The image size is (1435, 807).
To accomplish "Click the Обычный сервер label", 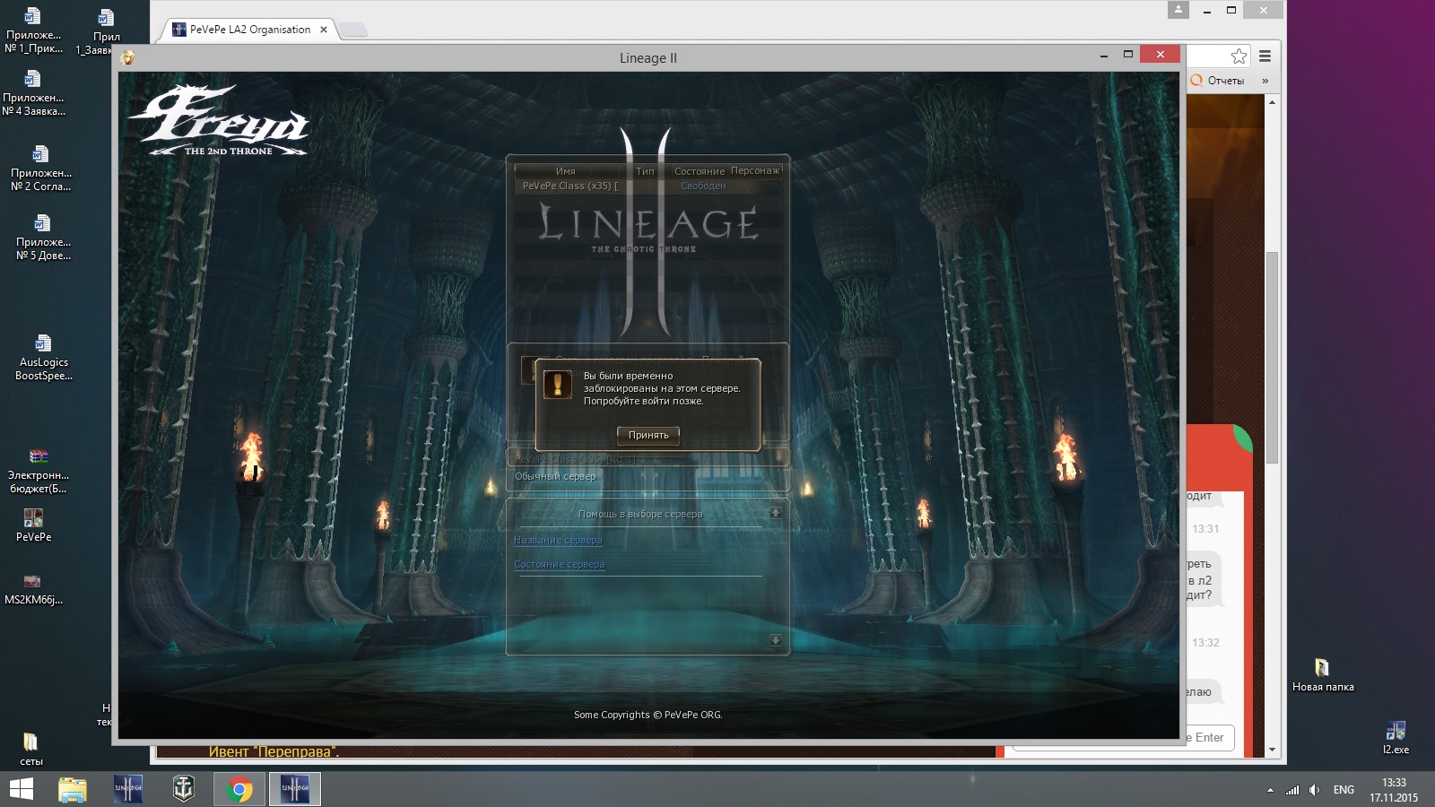I will click(x=555, y=476).
